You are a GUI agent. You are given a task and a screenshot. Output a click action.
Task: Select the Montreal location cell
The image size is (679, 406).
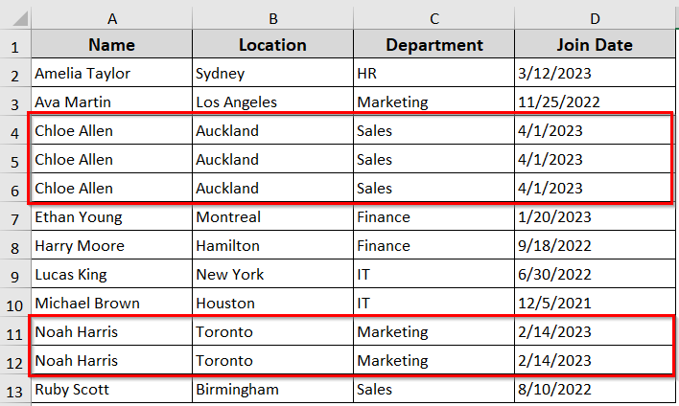point(272,217)
